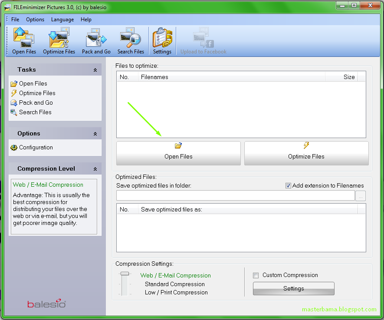Open the Custom Compression Settings dialog
384x320 pixels.
coord(293,288)
